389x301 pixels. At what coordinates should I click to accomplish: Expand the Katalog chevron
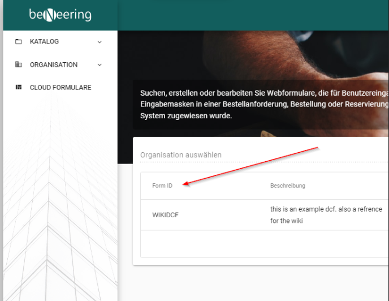tap(100, 42)
